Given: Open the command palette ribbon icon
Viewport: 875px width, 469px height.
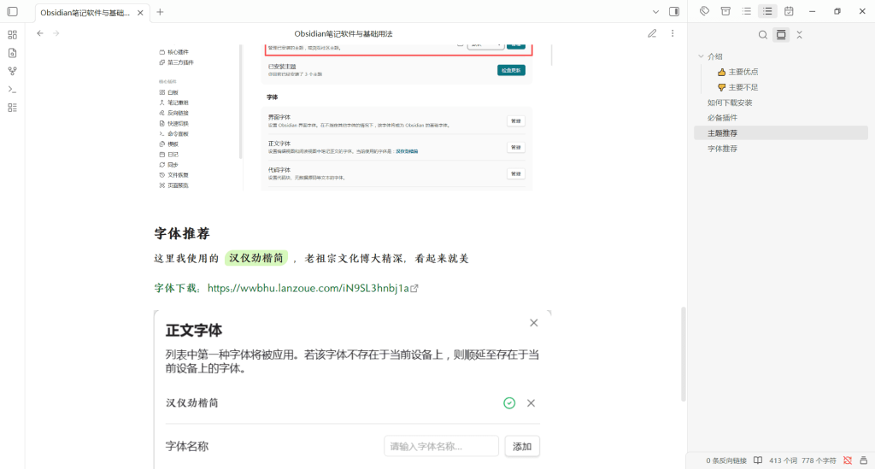Looking at the screenshot, I should coord(12,89).
